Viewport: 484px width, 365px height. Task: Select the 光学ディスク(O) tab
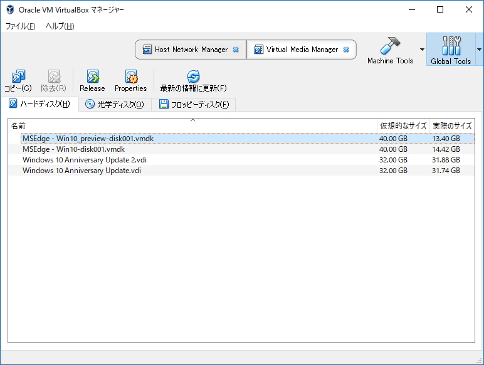tap(115, 104)
